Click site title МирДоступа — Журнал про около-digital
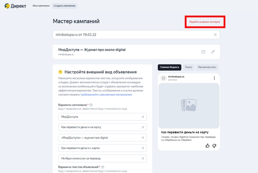 (92, 50)
